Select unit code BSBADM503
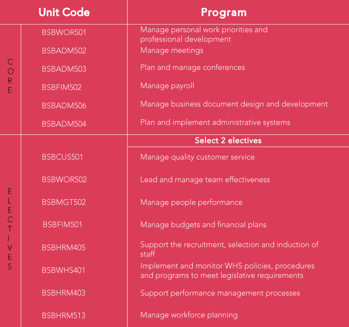349x327 pixels. pos(64,69)
